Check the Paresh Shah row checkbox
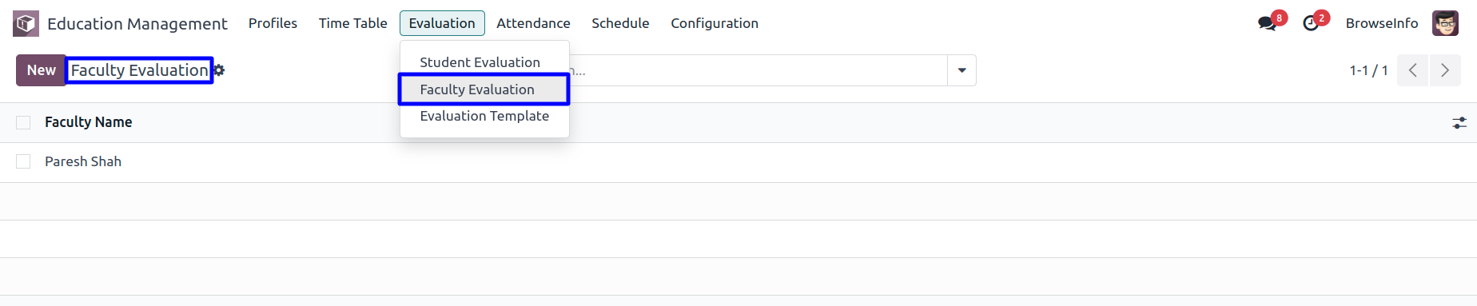This screenshot has width=1477, height=306. (x=23, y=161)
